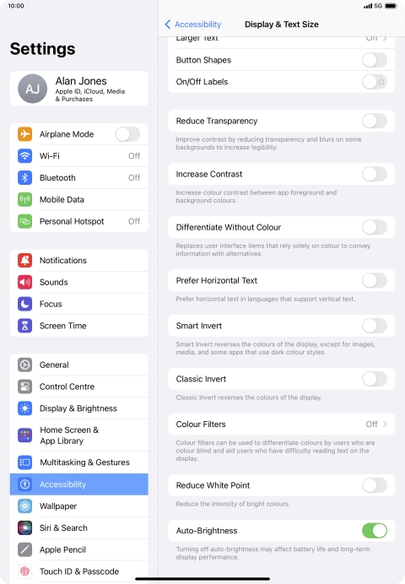Image resolution: width=405 pixels, height=584 pixels.
Task: Select the Wallpaper flower icon
Action: pos(25,506)
